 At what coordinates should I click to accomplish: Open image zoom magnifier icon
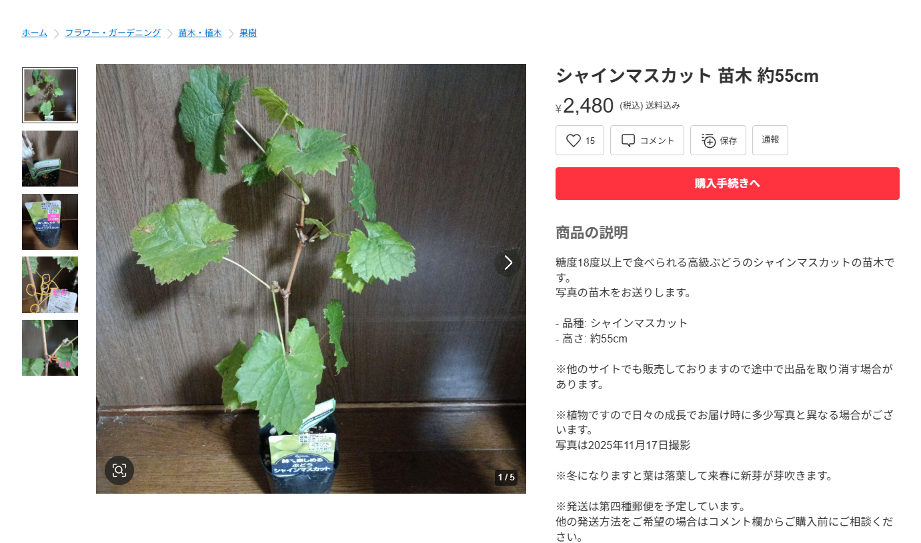pos(119,470)
